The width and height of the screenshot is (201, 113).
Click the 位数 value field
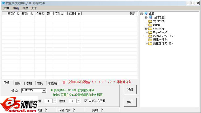coord(73,101)
